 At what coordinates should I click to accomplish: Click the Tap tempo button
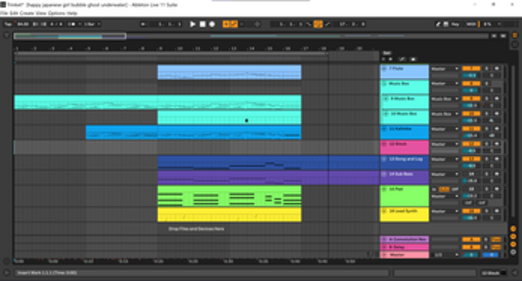(x=8, y=24)
